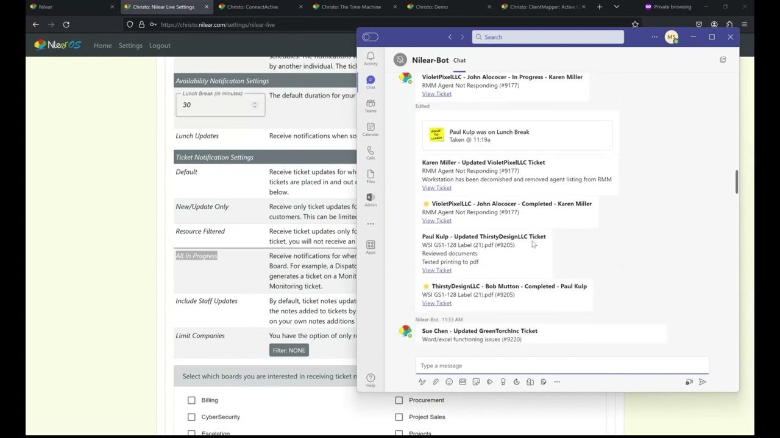
Task: Close the Christo: Nilear Live Settings tab
Action: (207, 7)
